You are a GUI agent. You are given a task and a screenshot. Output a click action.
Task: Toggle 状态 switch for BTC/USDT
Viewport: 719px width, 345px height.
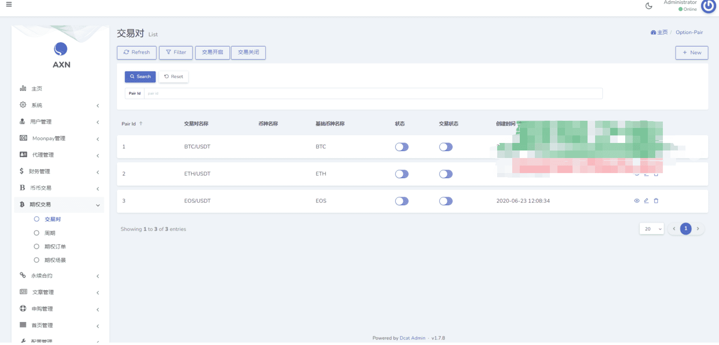401,147
